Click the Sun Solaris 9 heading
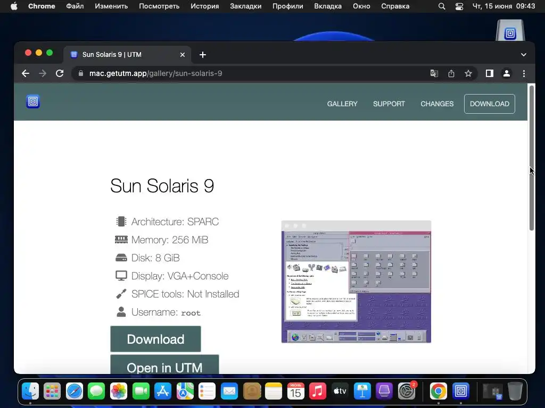545x408 pixels. [162, 186]
